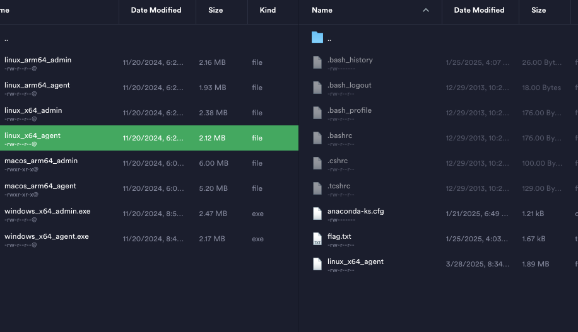Viewport: 578px width, 332px height.
Task: Select .bash_profile file name
Action: coord(350,110)
